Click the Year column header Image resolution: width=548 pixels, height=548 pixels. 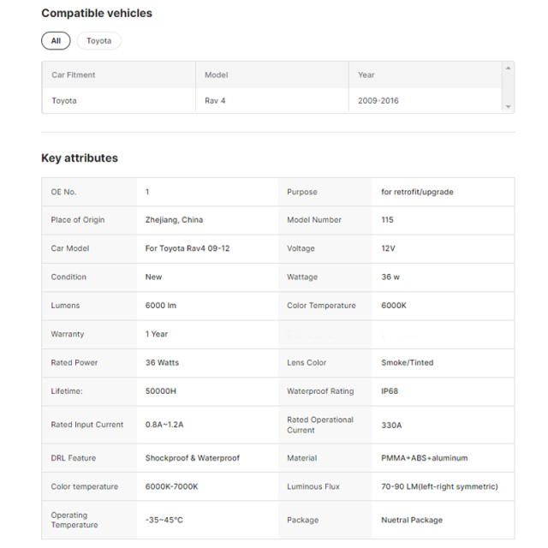366,74
